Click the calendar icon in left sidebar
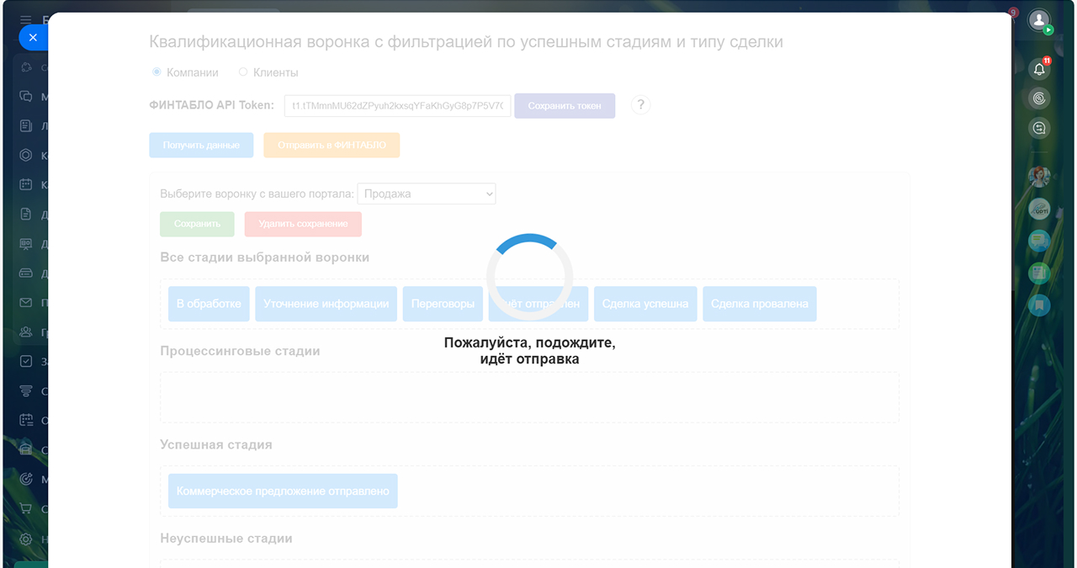The height and width of the screenshot is (568, 1077). pos(26,184)
